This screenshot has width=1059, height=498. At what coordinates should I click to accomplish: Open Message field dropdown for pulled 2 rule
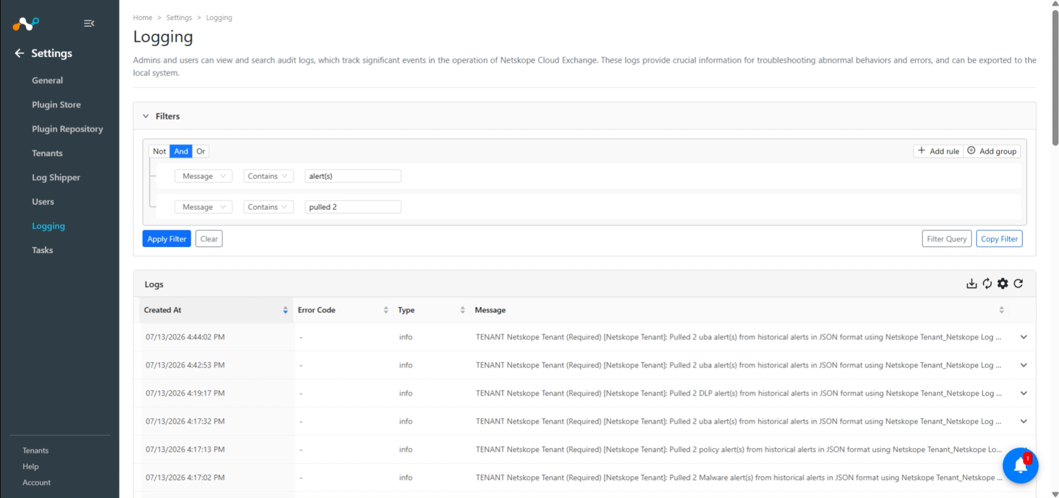tap(203, 207)
